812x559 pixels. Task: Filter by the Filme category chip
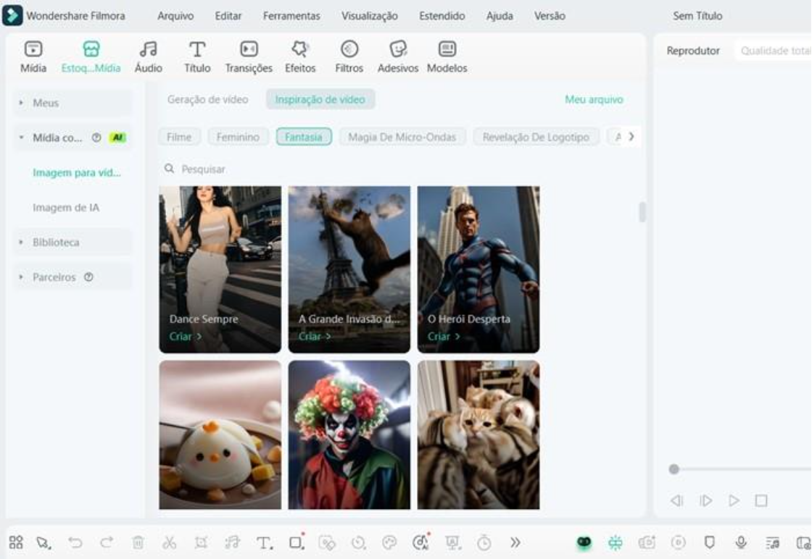(x=179, y=137)
